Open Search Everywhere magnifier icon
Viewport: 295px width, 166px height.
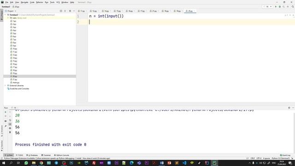293,6
